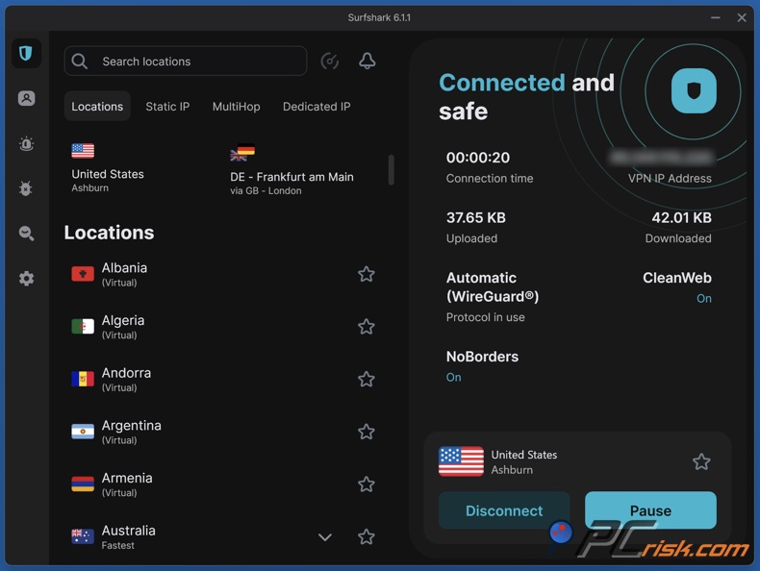The image size is (760, 571).
Task: Toggle the favorite star for Argentina
Action: (x=366, y=433)
